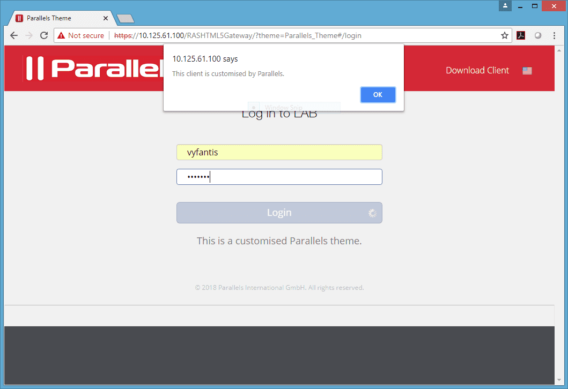Select the Parallels Theme tab
Viewport: 568px width, 389px height.
pos(62,18)
